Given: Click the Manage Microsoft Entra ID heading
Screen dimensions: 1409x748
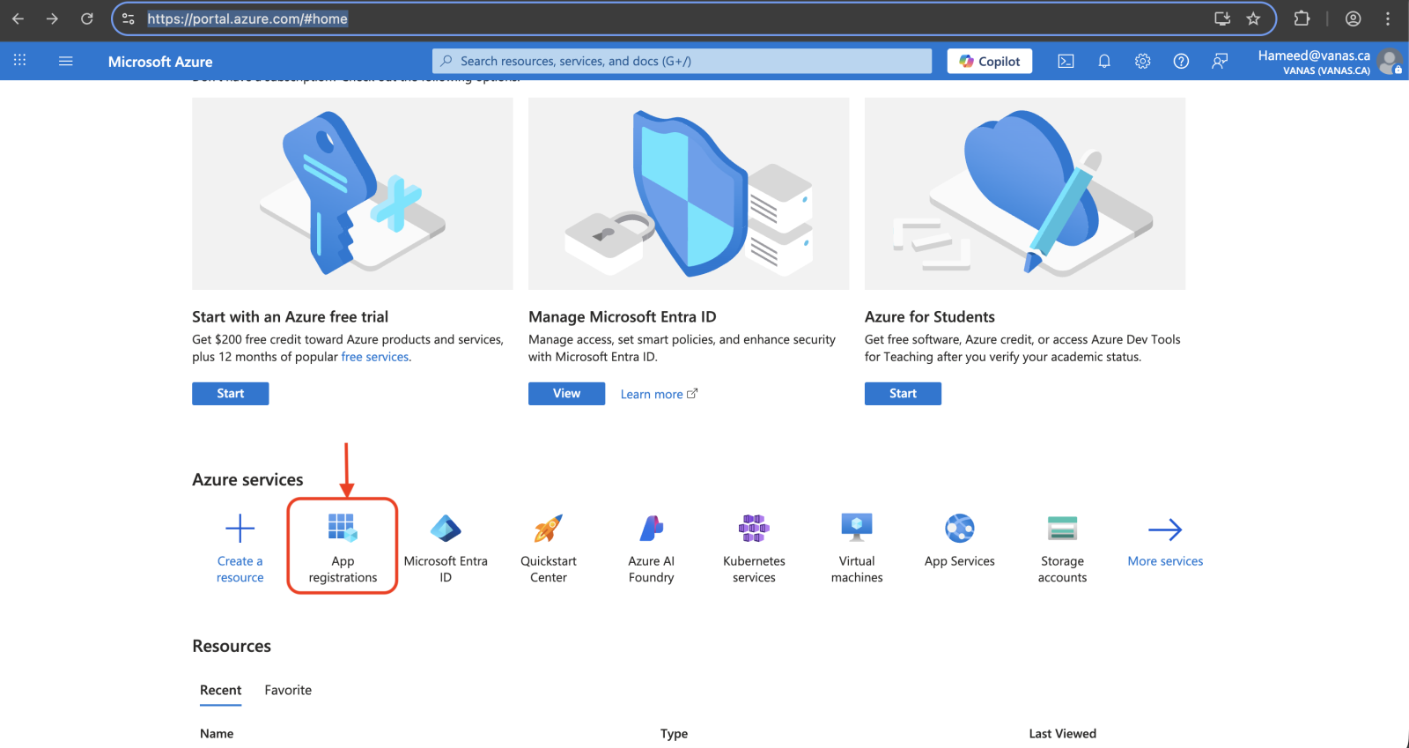Looking at the screenshot, I should 623,317.
